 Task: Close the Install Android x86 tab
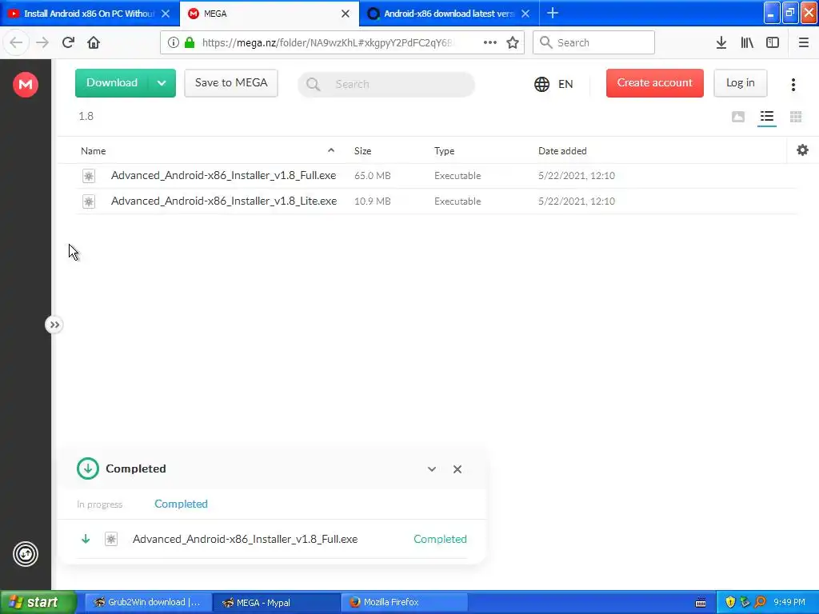(166, 14)
